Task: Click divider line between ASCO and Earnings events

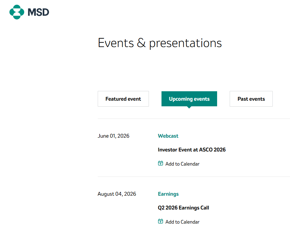Action: tap(194, 177)
